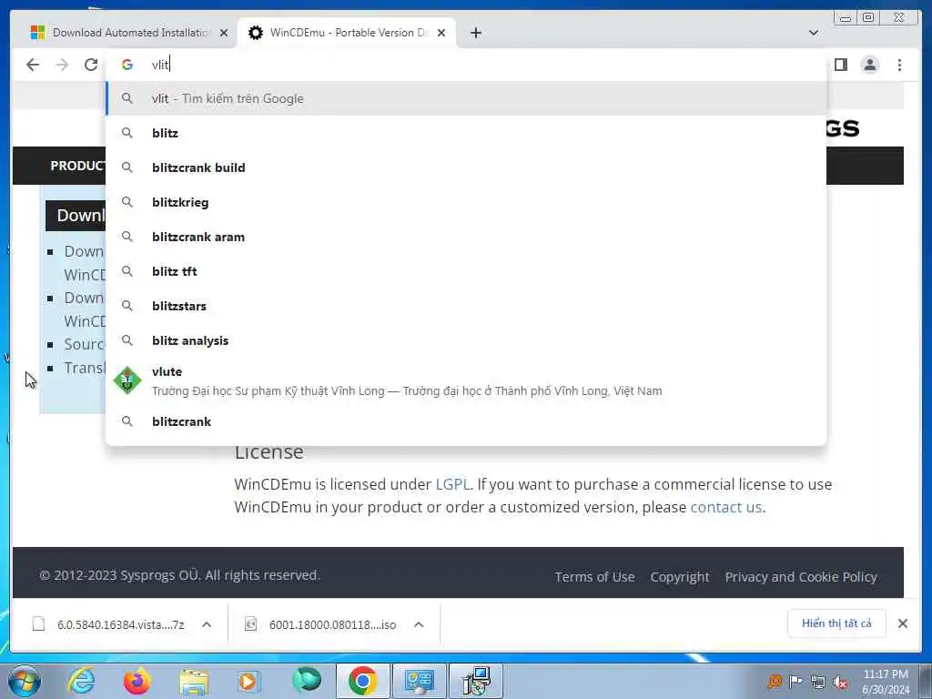
Task: Select the 'blitzkrieg' suggestion
Action: pos(466,202)
